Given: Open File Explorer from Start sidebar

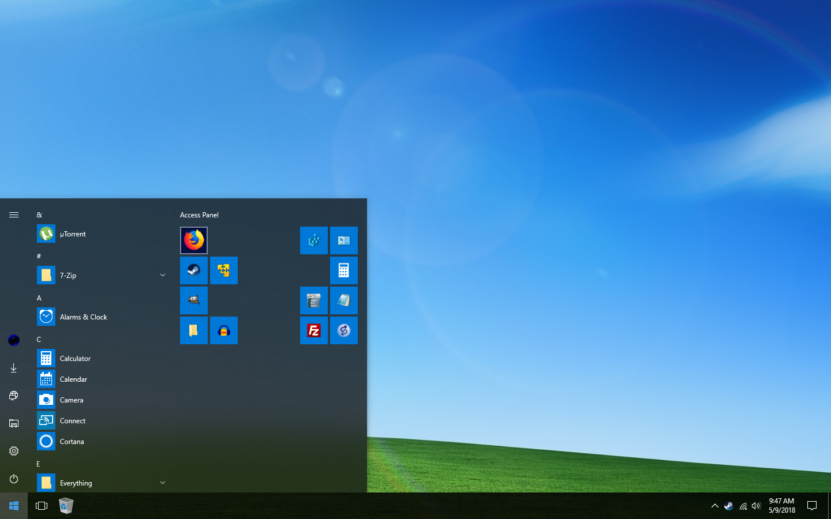Looking at the screenshot, I should coord(14,423).
